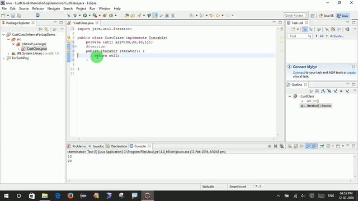Open the External Tools dropdown arrow
Image resolution: width=358 pixels, height=201 pixels.
100,16
